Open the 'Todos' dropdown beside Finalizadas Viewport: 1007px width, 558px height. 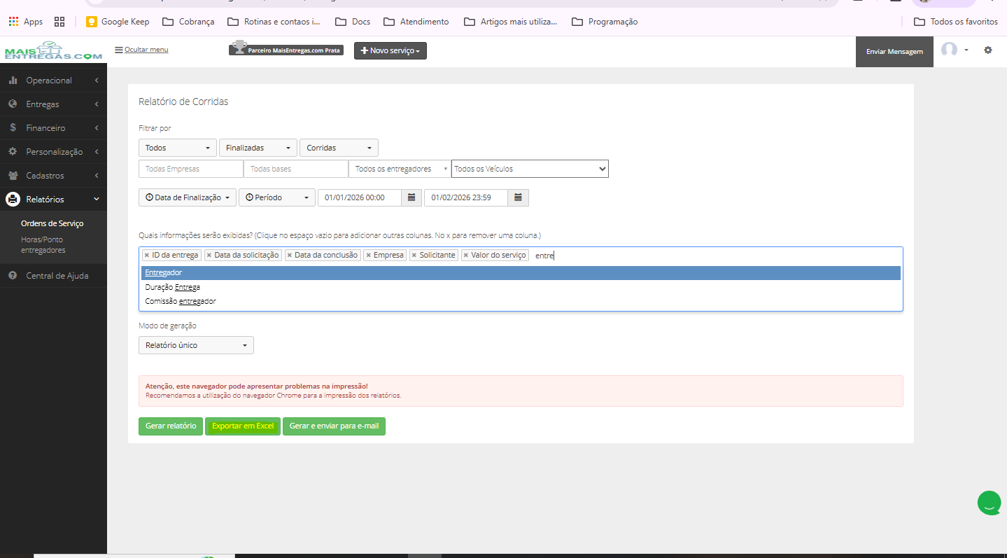178,148
